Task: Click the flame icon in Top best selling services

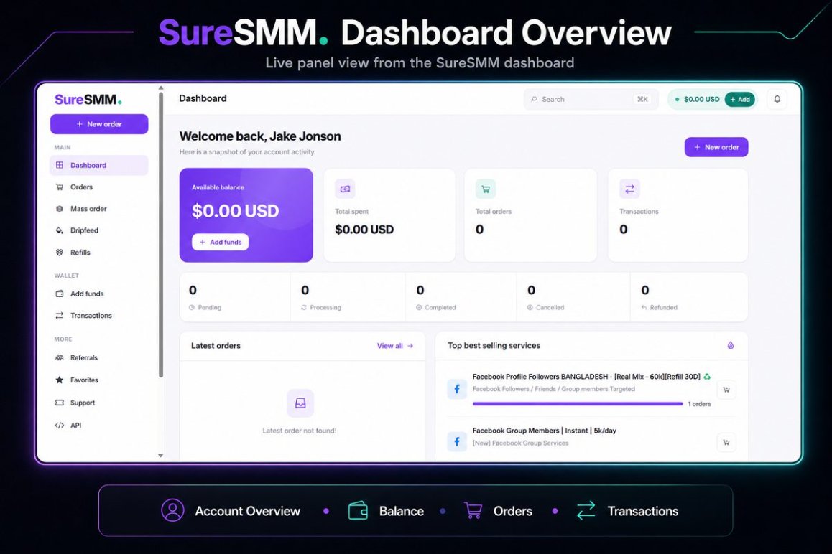Action: 731,346
